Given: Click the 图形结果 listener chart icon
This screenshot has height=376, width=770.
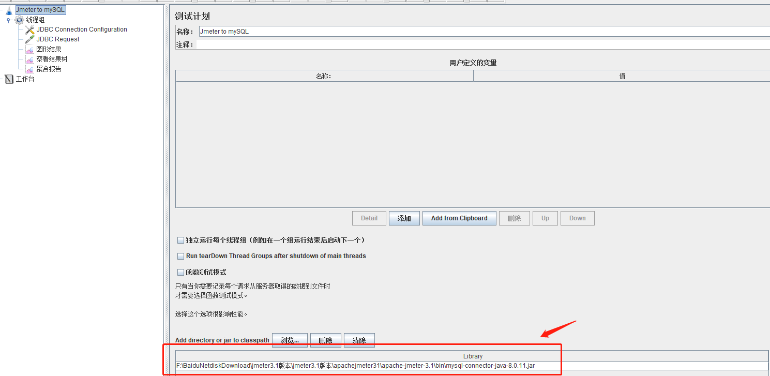Looking at the screenshot, I should tap(30, 50).
